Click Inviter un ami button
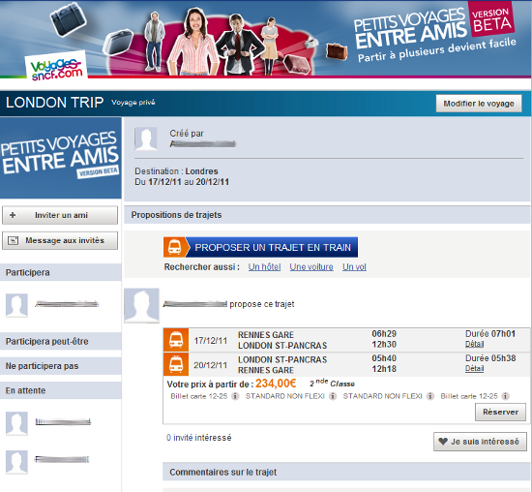 [60, 215]
